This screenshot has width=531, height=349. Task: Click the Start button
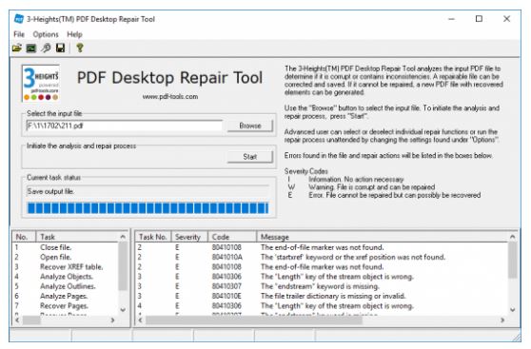click(x=250, y=157)
